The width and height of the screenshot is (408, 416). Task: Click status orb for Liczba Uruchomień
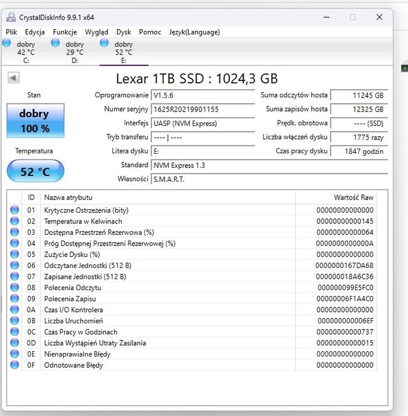(15, 321)
